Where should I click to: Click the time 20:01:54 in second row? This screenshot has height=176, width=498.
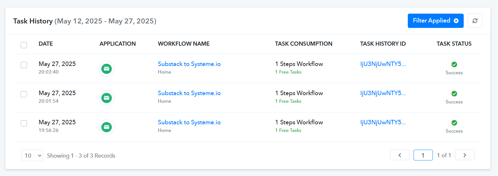click(49, 101)
